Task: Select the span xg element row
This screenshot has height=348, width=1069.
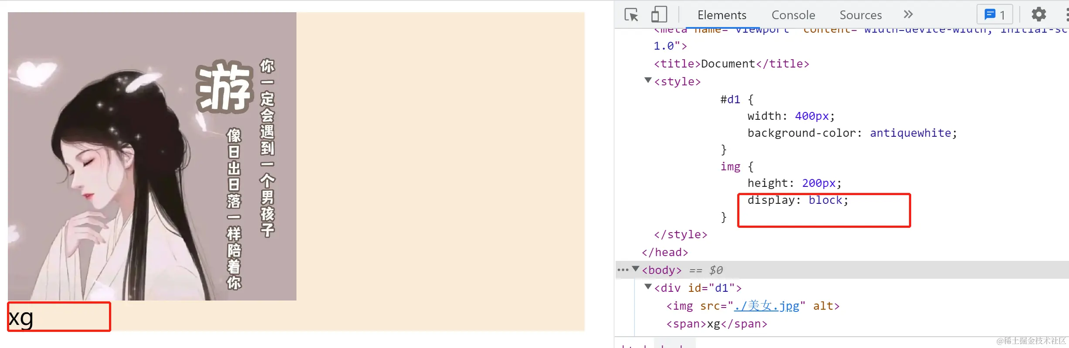Action: click(x=717, y=324)
